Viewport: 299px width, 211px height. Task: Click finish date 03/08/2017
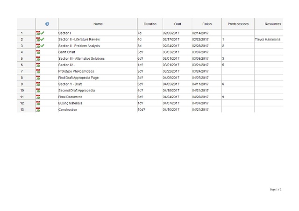click(200, 58)
